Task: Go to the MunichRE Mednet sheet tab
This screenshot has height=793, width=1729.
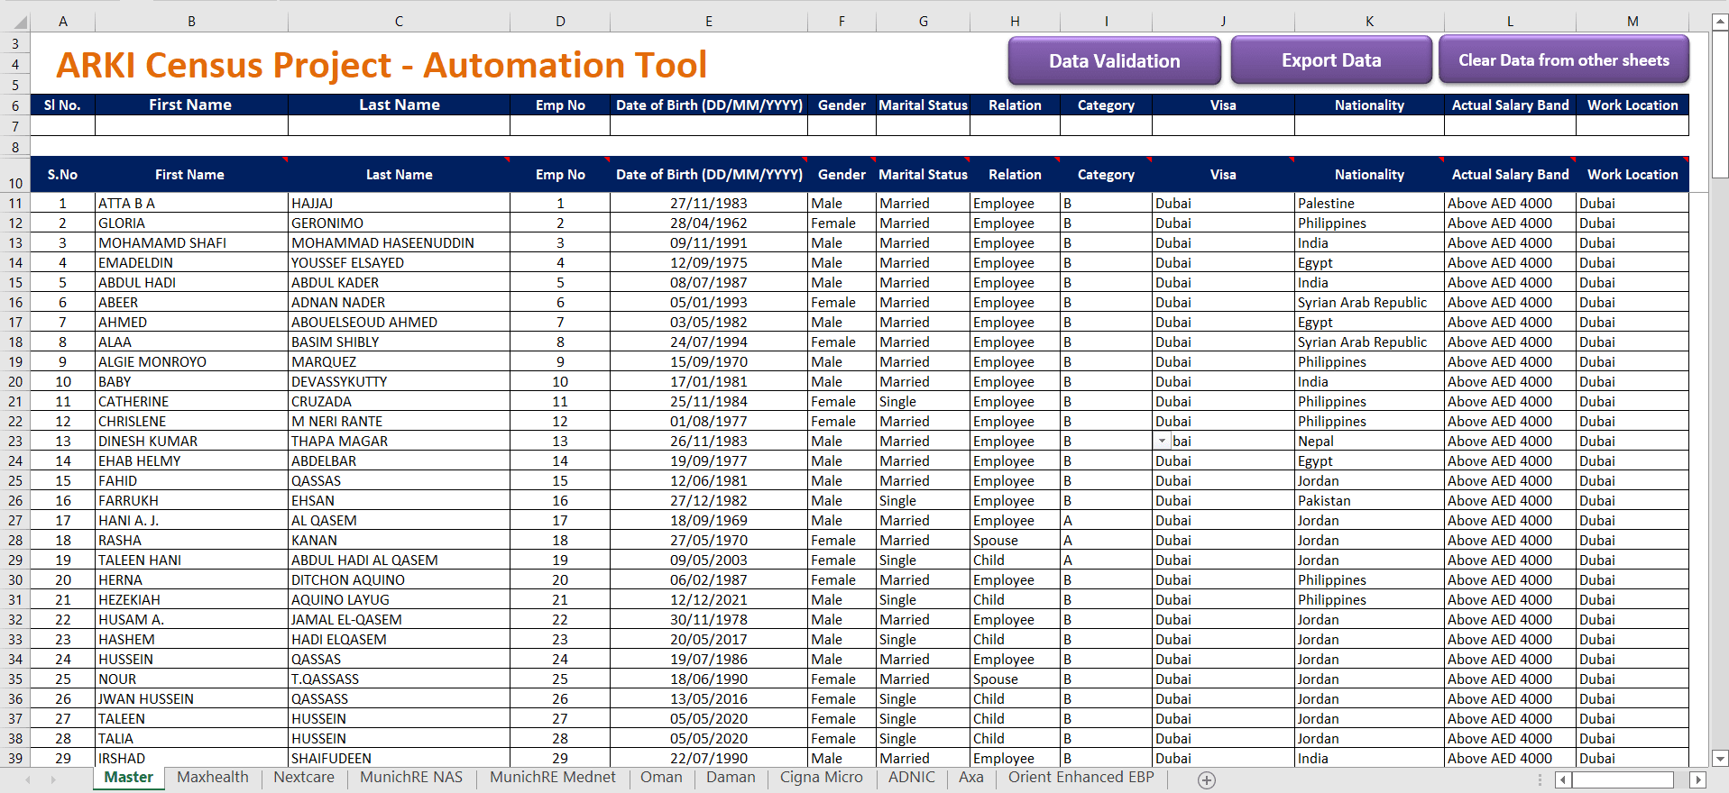Action: point(553,778)
